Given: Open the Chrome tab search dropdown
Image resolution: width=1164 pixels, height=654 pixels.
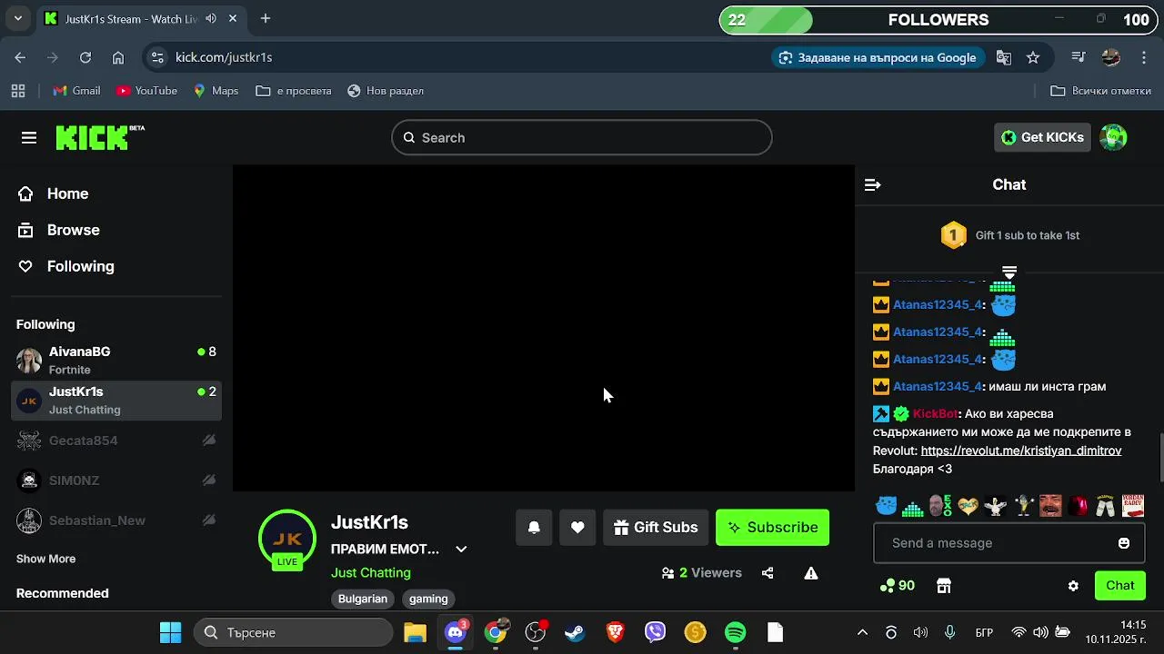Looking at the screenshot, I should pos(17,18).
